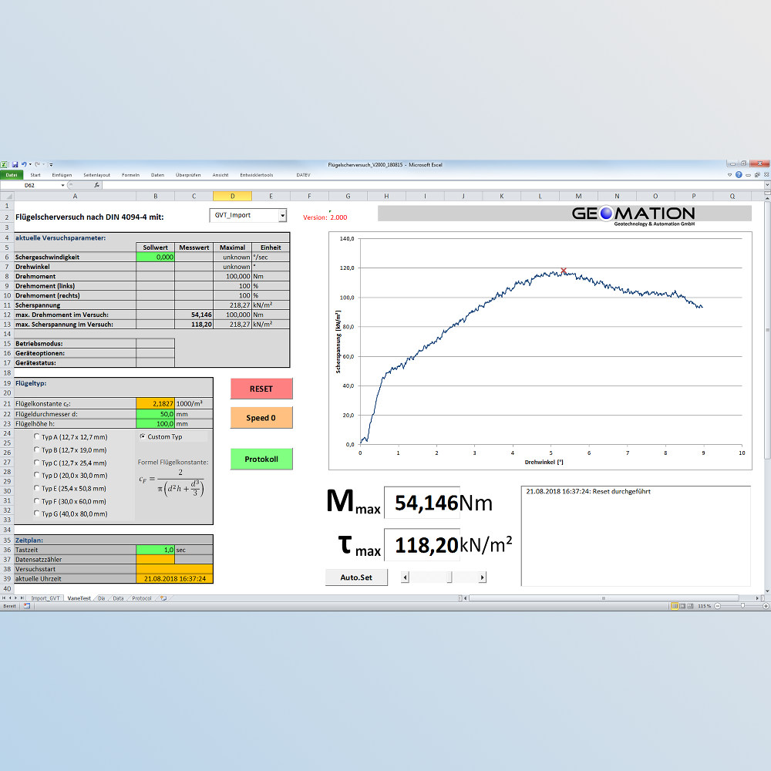The image size is (771, 771).
Task: Expand the formula bar with the chevron
Action: click(x=766, y=185)
